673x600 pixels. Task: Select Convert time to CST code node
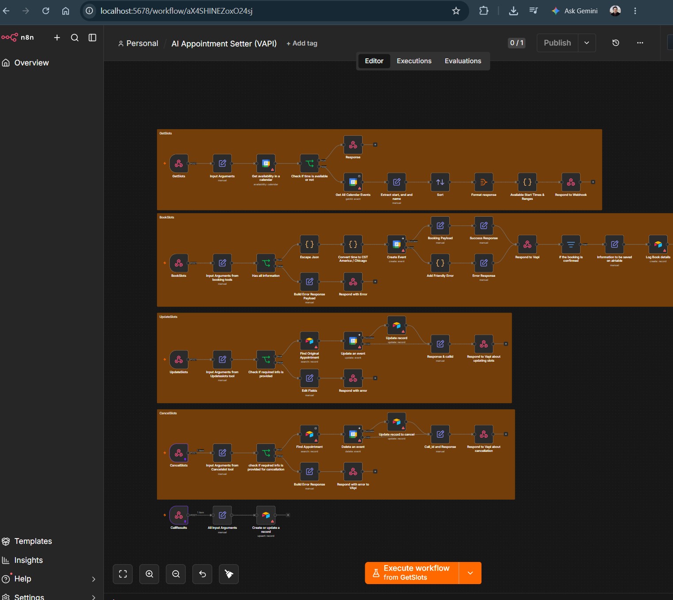pos(353,245)
